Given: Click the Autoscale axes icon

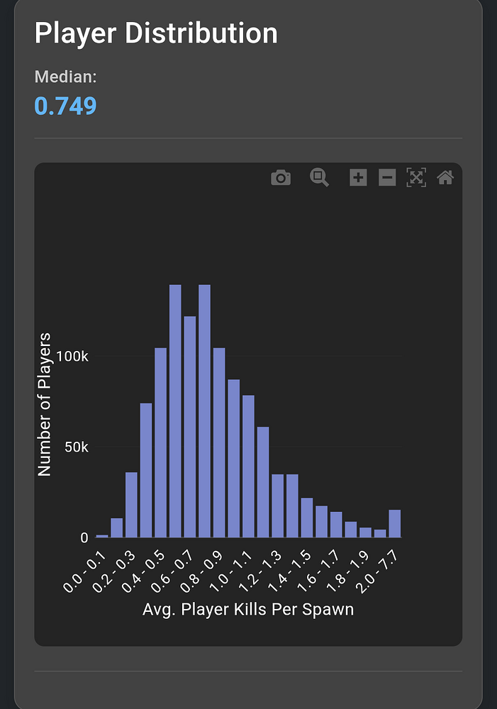Looking at the screenshot, I should 416,177.
